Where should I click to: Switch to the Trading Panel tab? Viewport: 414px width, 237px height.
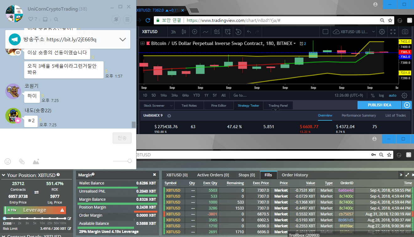(278, 105)
